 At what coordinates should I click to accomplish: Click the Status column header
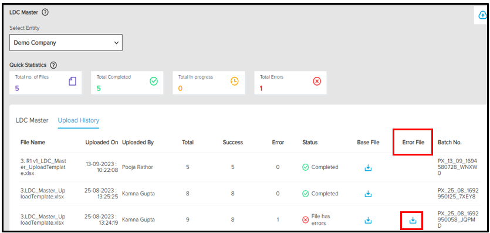pos(310,143)
